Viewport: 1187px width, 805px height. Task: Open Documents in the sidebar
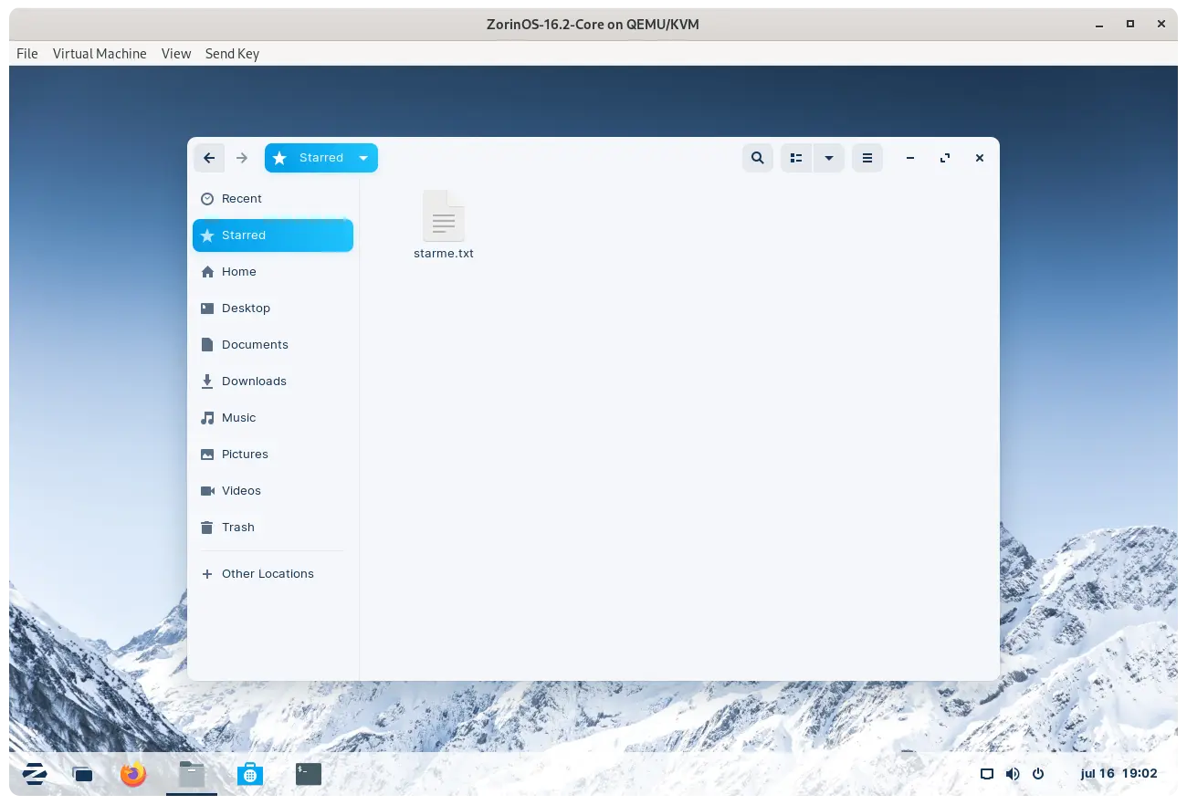(x=273, y=344)
